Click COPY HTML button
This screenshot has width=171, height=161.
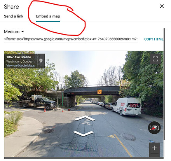[x=154, y=39]
